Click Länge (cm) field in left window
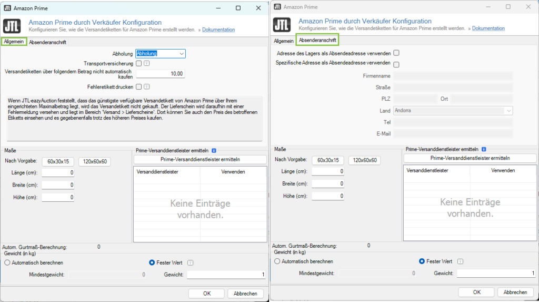The width and height of the screenshot is (539, 302). tap(58, 172)
